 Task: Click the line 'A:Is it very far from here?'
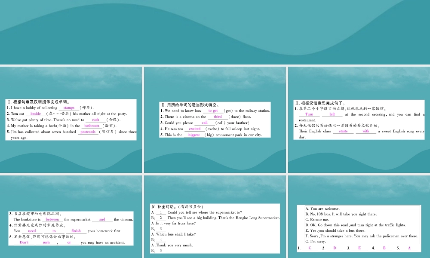(174, 223)
